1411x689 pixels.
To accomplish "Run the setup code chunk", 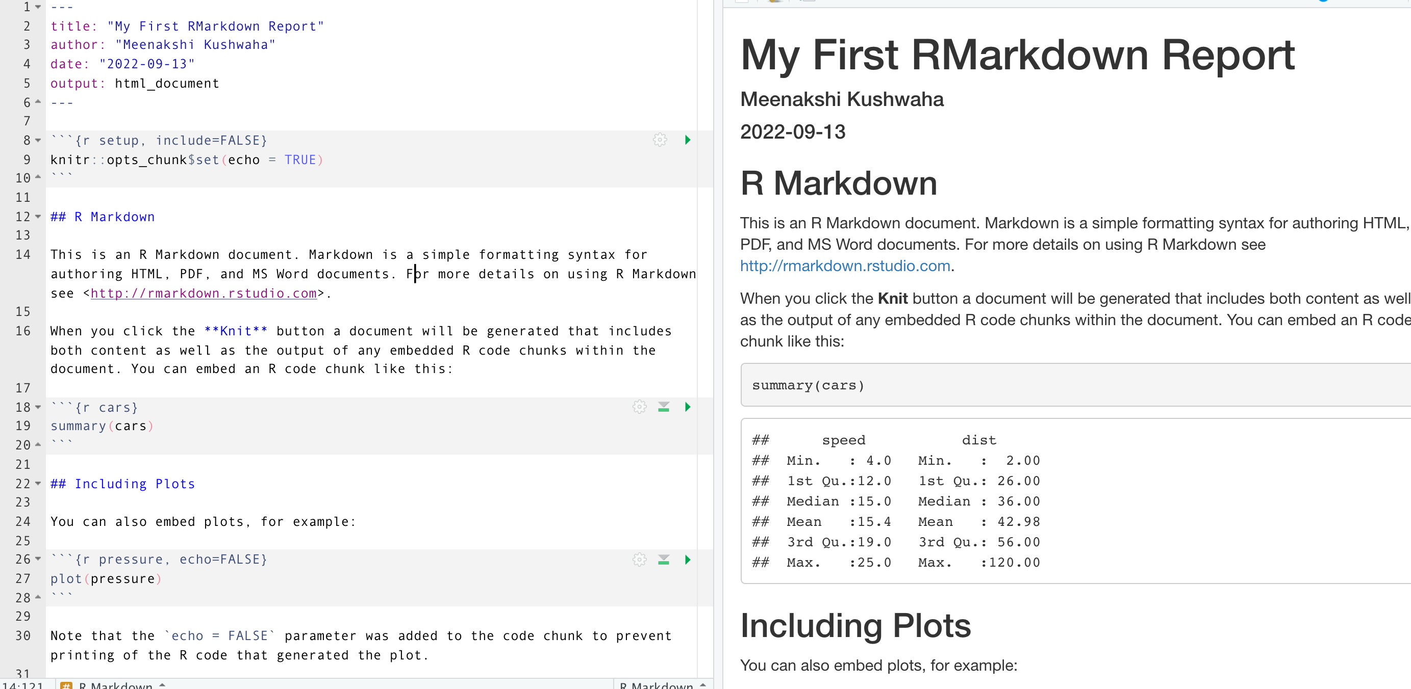I will [688, 140].
